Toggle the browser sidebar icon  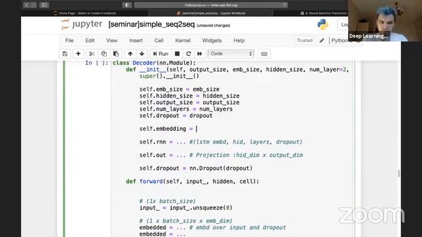44,5
